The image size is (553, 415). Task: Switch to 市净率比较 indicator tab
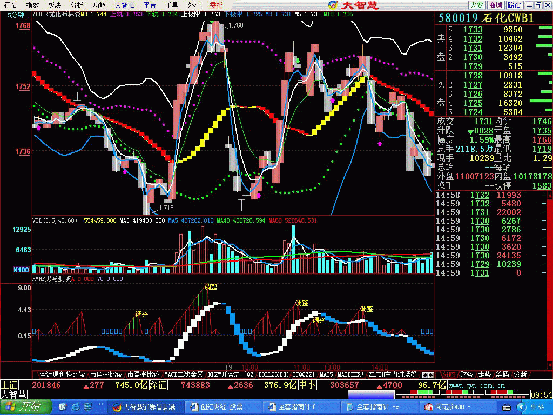[106, 374]
